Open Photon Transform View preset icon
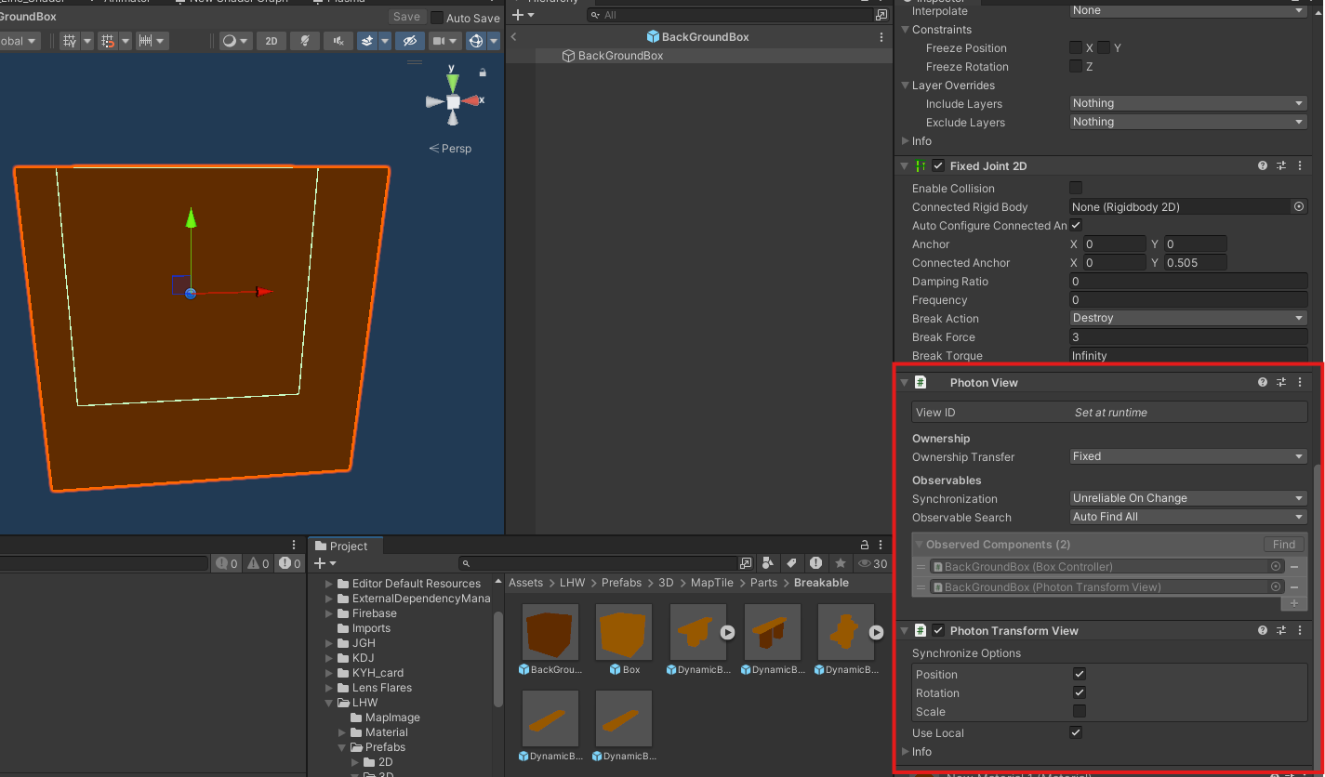Viewport: 1325px width, 777px height. pyautogui.click(x=1281, y=630)
